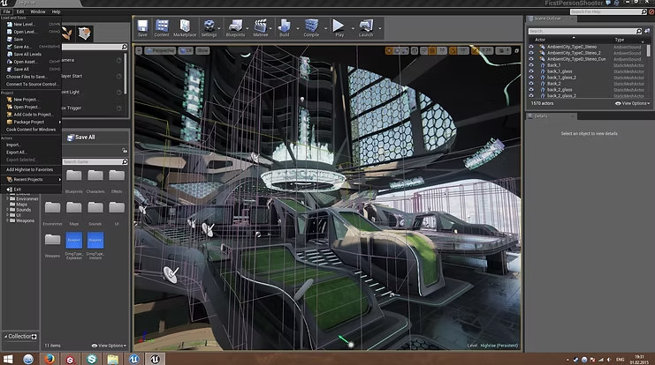Click the Save toolbar icon
The width and height of the screenshot is (655, 365).
point(142,27)
